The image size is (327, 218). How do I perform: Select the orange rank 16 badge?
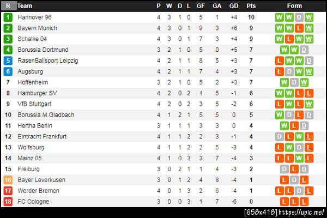(8, 180)
